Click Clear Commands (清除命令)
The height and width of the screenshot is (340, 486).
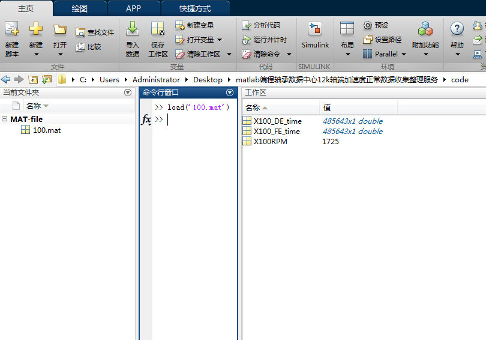coord(261,54)
